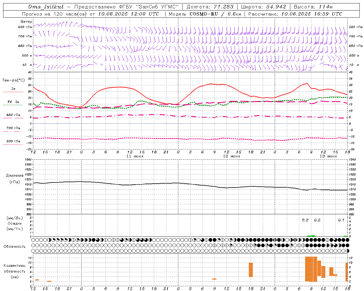This screenshot has height=291, width=364.
Task: Click the orange convective bar at 18h 12 июня
Action: pos(251,270)
